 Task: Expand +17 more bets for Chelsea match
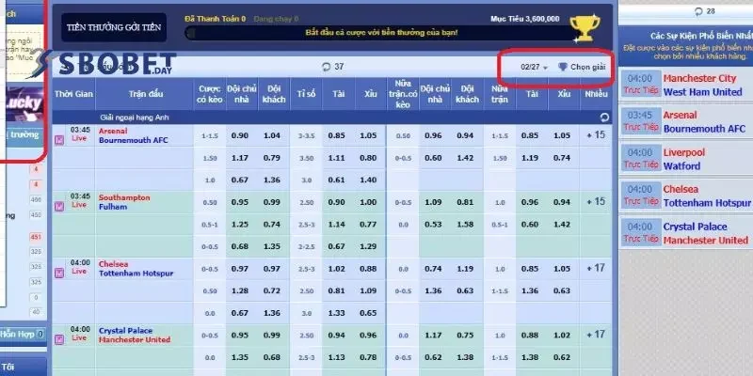tap(595, 269)
